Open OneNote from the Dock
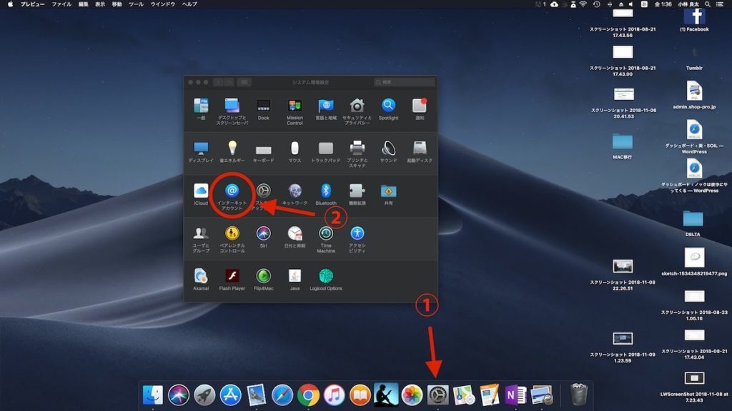 (515, 395)
